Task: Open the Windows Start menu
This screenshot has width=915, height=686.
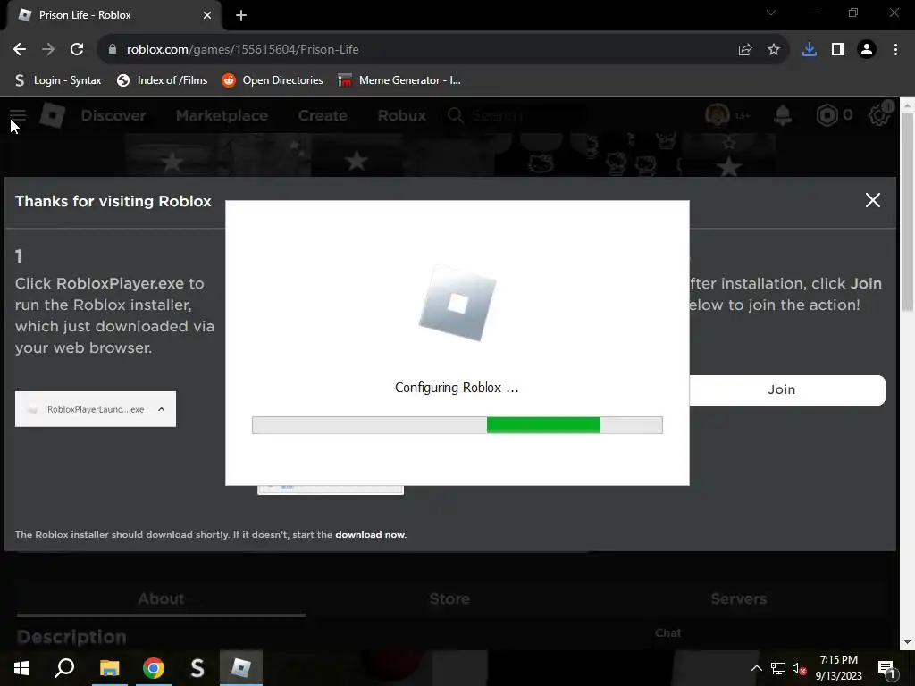Action: [x=21, y=668]
